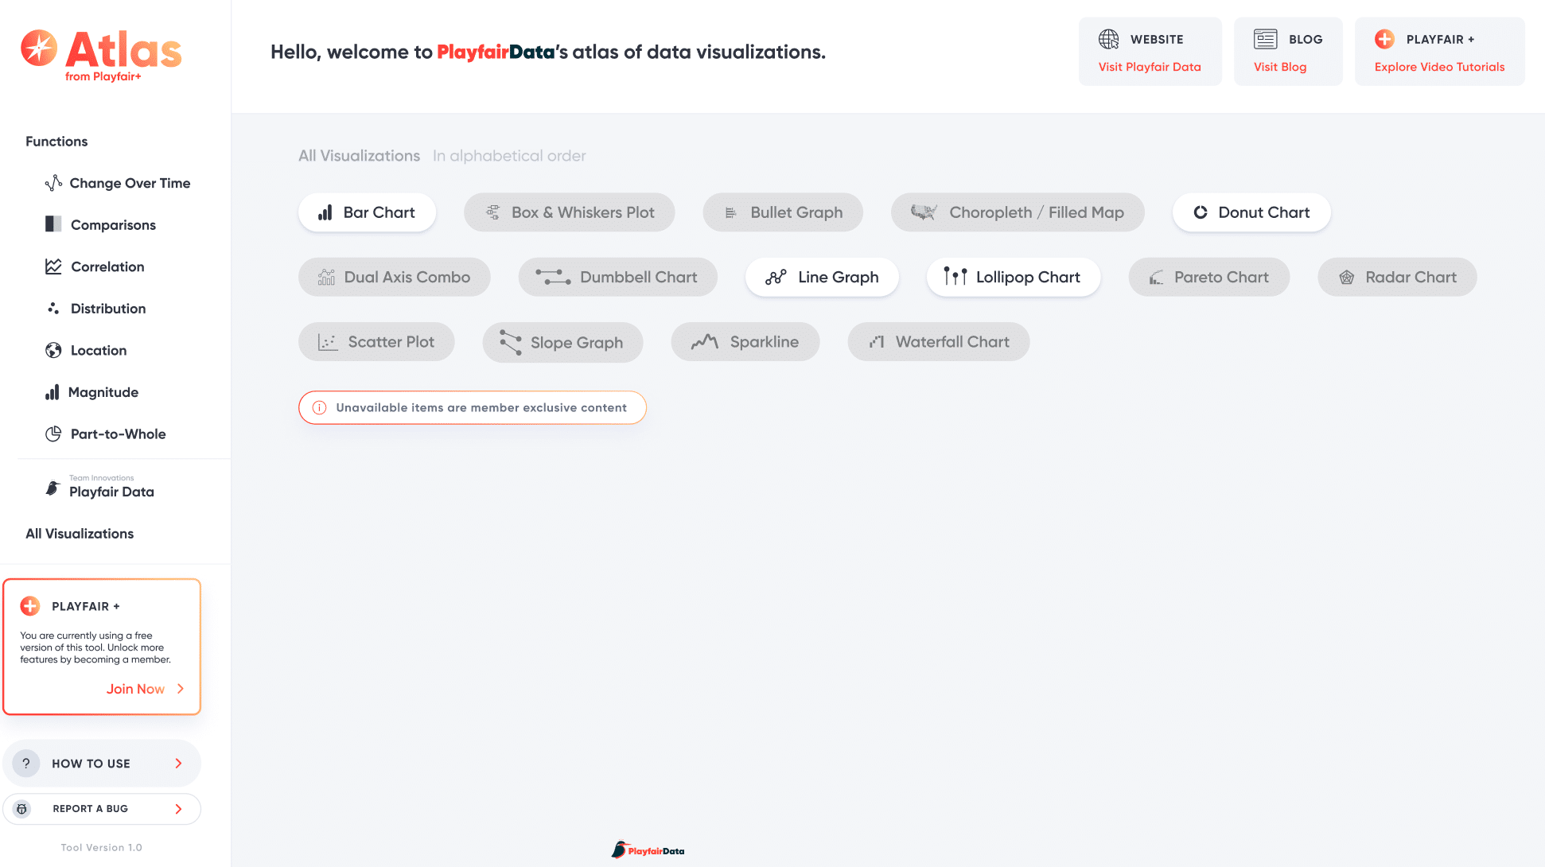Open the Lollipop Chart visualization
The height and width of the screenshot is (867, 1545).
tap(1014, 277)
